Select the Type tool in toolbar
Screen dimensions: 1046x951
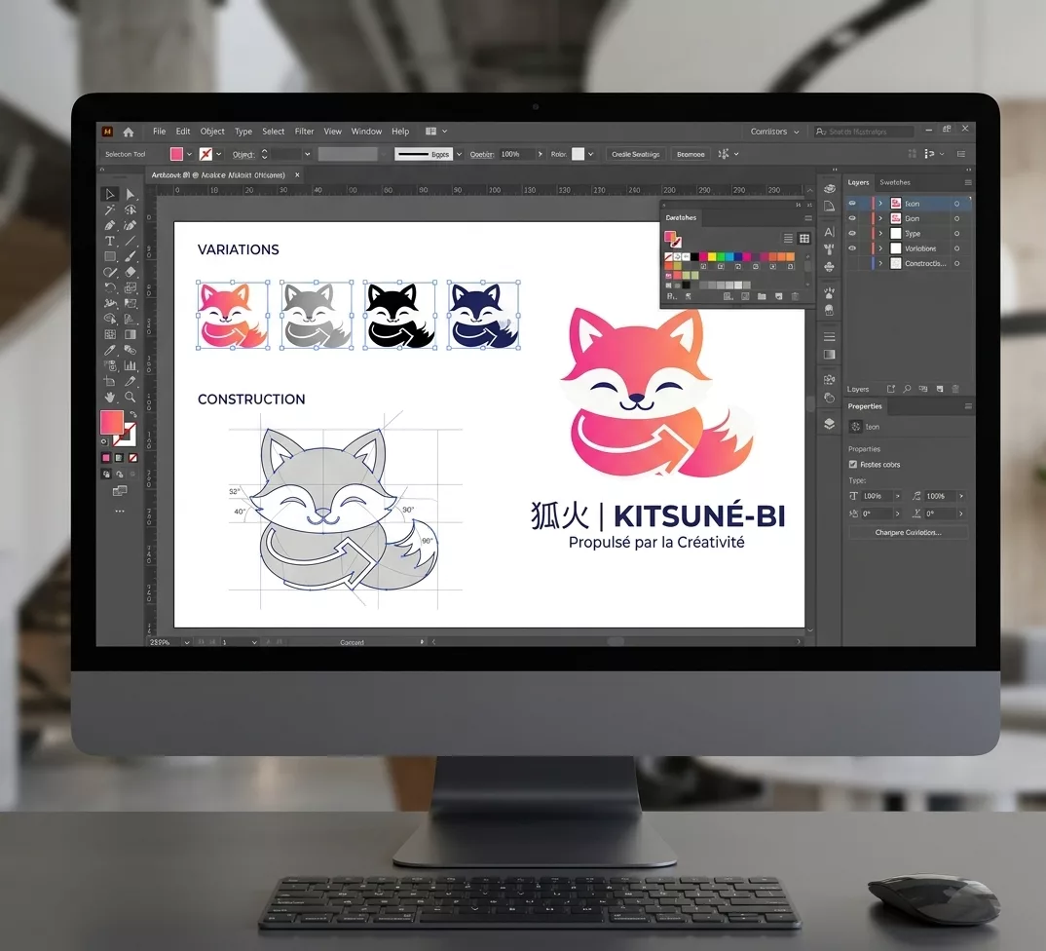point(109,241)
